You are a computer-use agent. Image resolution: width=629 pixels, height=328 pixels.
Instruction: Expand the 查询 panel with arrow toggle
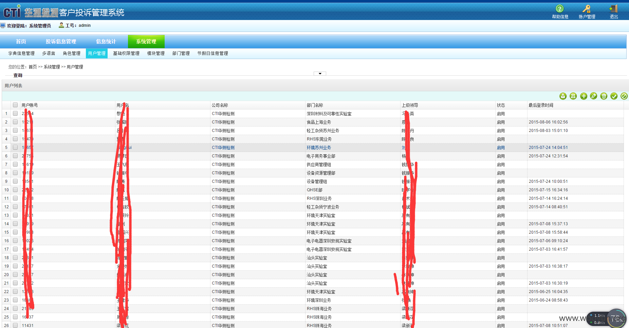click(320, 74)
